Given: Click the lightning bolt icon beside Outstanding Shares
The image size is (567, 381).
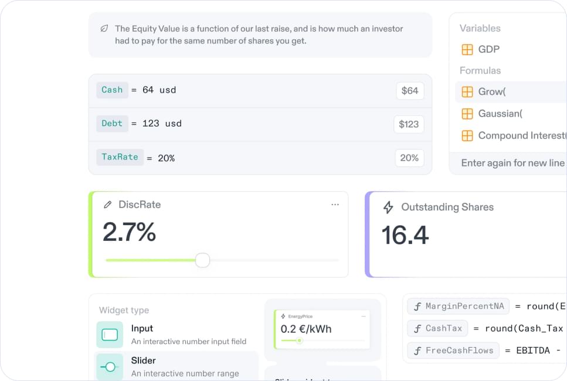Looking at the screenshot, I should point(388,207).
